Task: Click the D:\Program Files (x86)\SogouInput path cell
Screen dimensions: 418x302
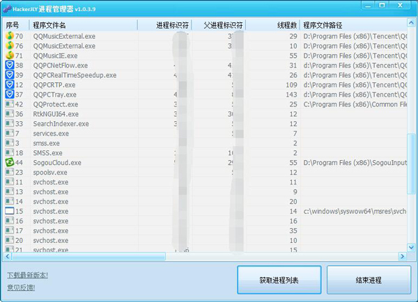Action: (355, 162)
